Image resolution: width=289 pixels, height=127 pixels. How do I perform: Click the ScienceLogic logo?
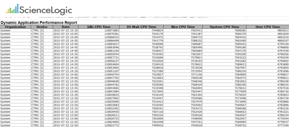38,10
